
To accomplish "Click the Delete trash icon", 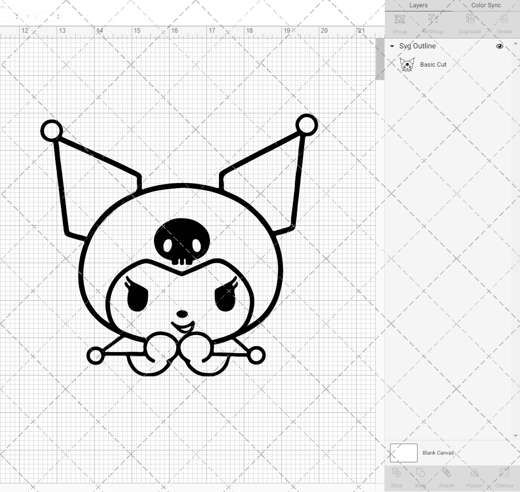I will (504, 19).
